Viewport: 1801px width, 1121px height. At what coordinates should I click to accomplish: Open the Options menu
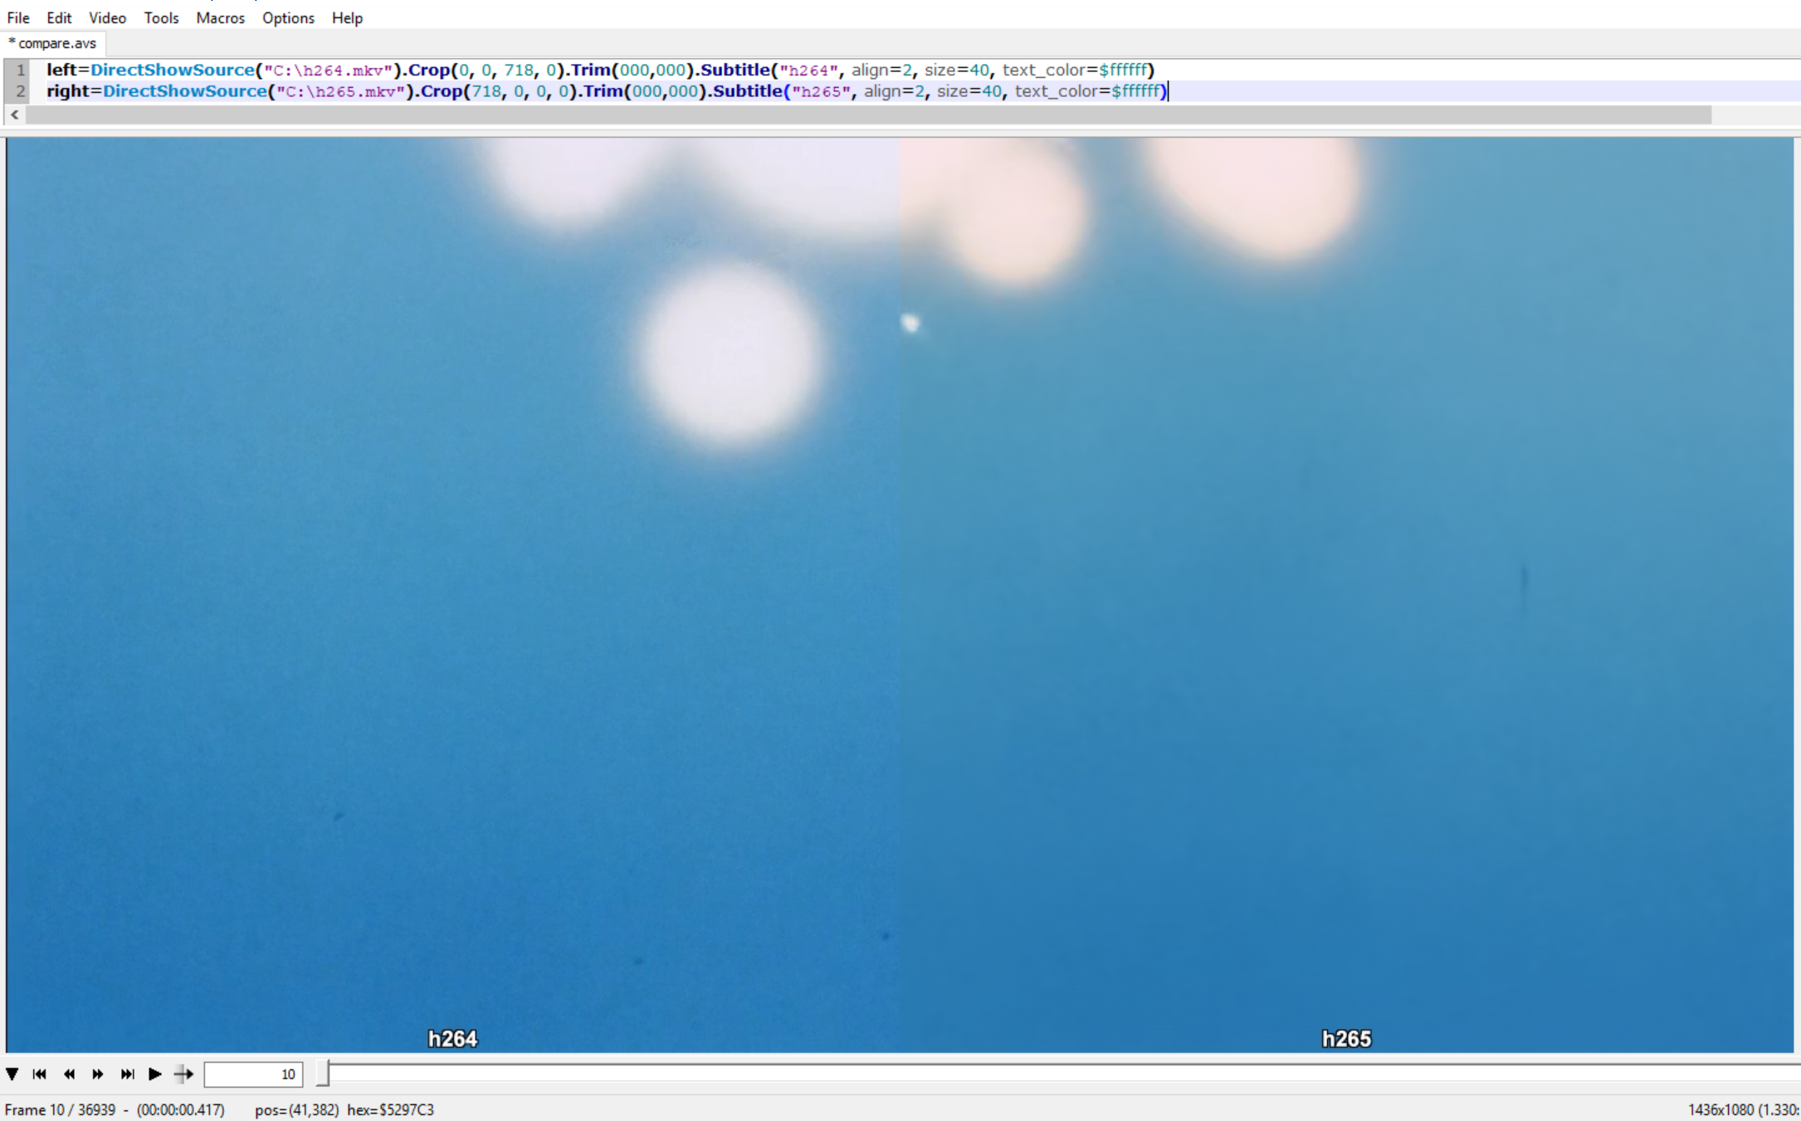(288, 17)
